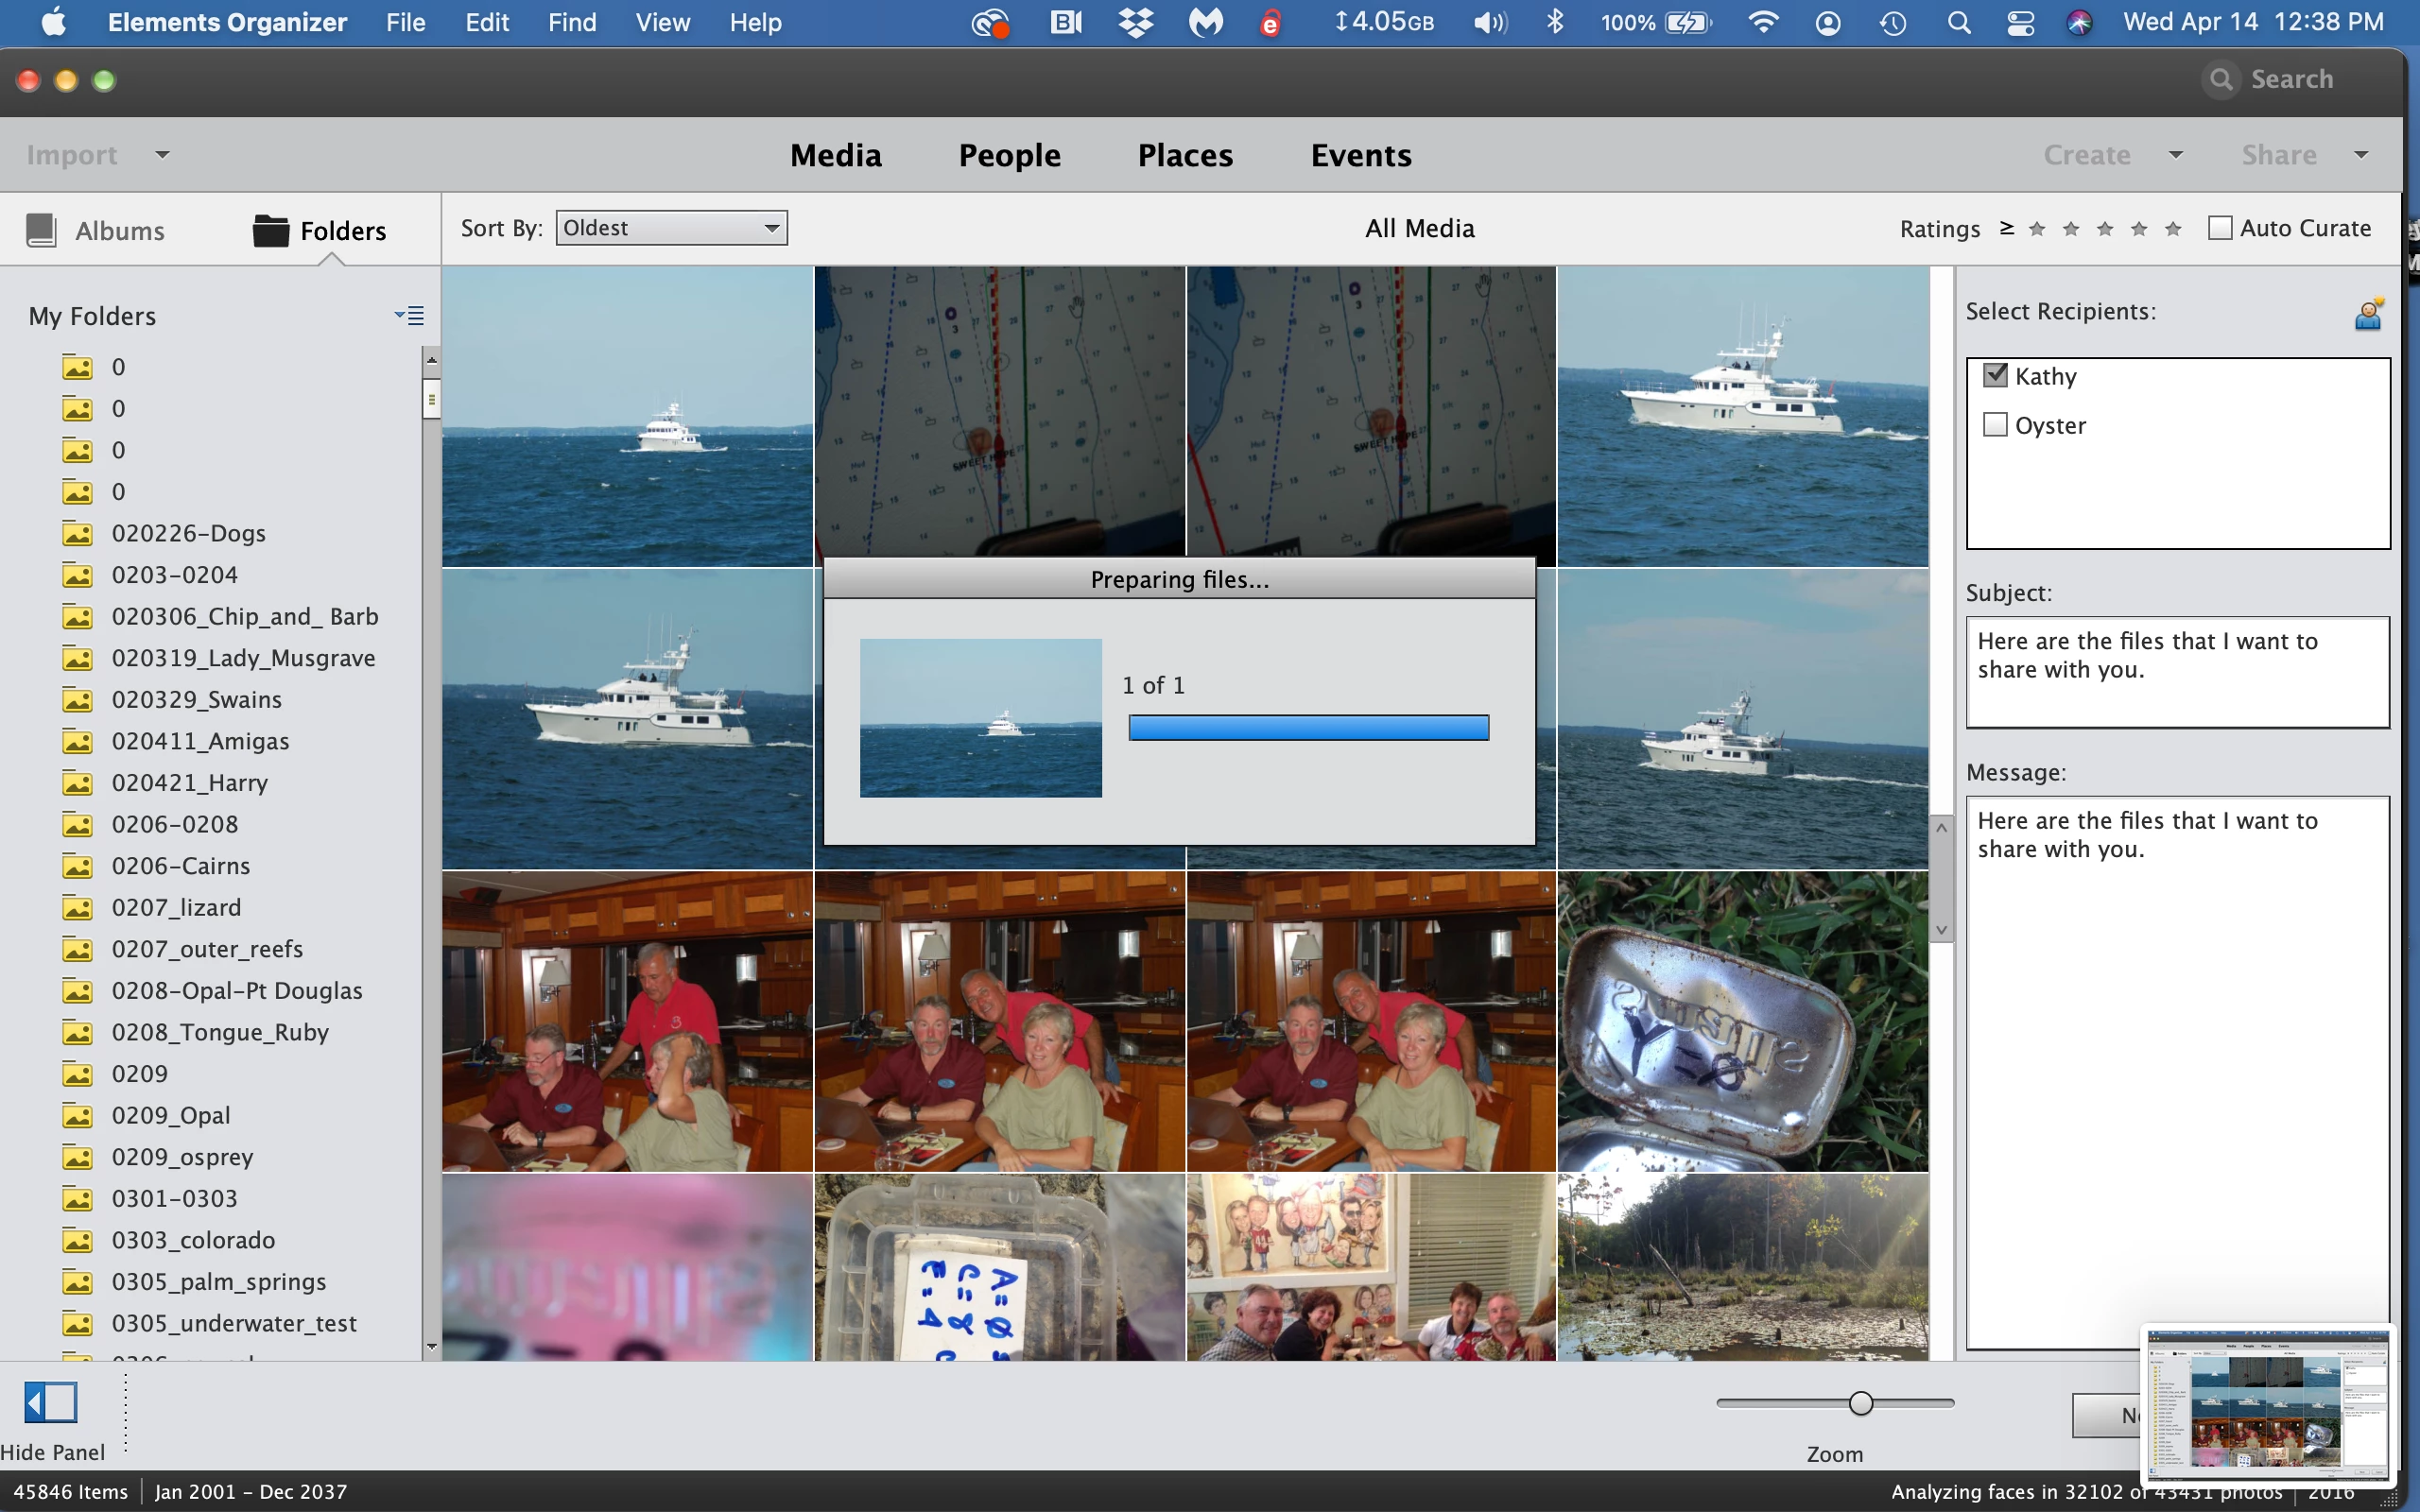Click into the Subject text field
This screenshot has width=2420, height=1512.
point(2177,671)
